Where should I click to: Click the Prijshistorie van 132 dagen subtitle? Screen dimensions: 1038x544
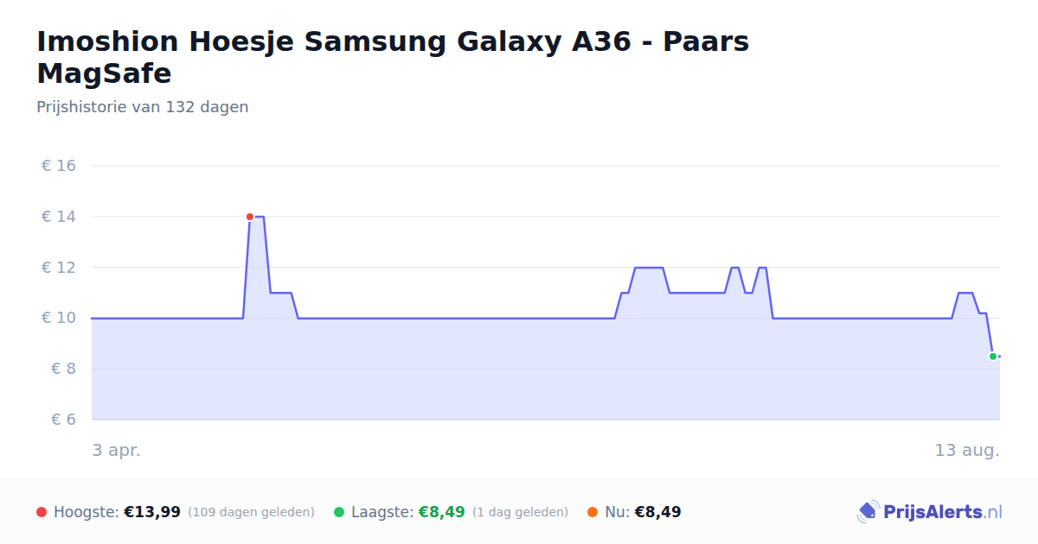point(143,107)
